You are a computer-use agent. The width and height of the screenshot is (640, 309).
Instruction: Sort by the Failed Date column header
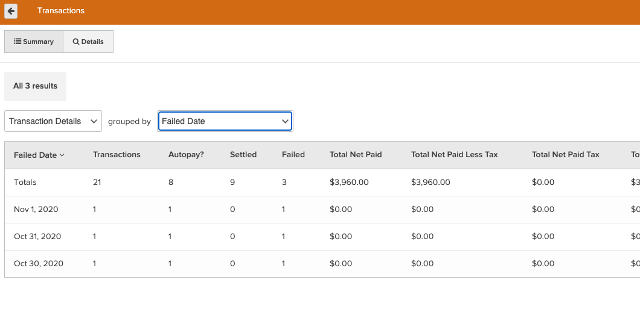pyautogui.click(x=39, y=155)
